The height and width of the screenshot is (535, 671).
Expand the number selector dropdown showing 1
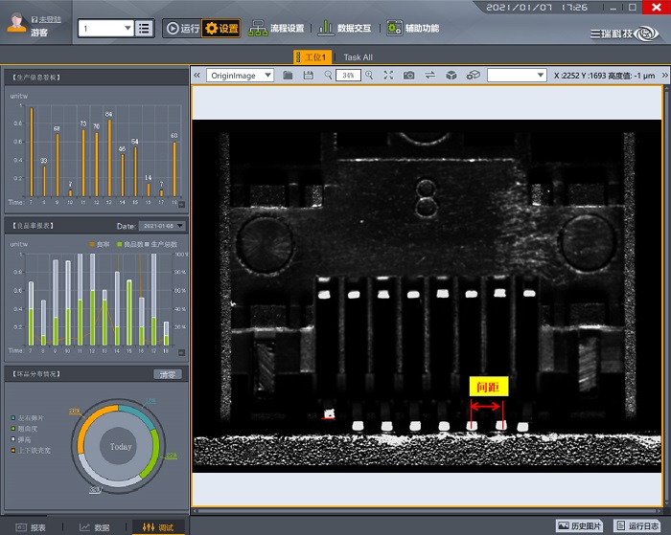pos(105,29)
